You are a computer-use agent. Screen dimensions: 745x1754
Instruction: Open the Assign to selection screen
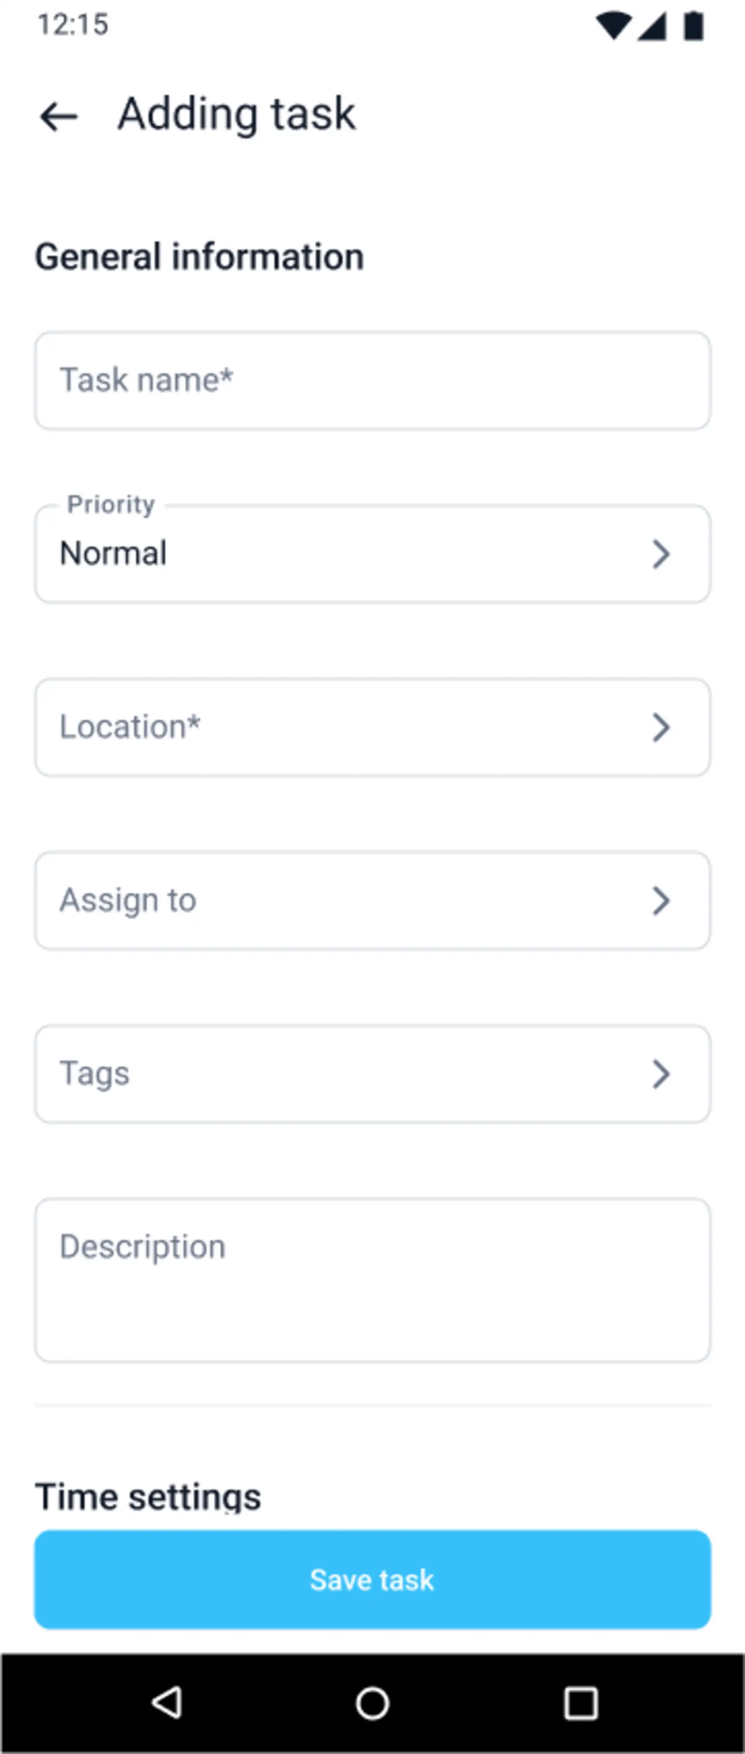[372, 899]
